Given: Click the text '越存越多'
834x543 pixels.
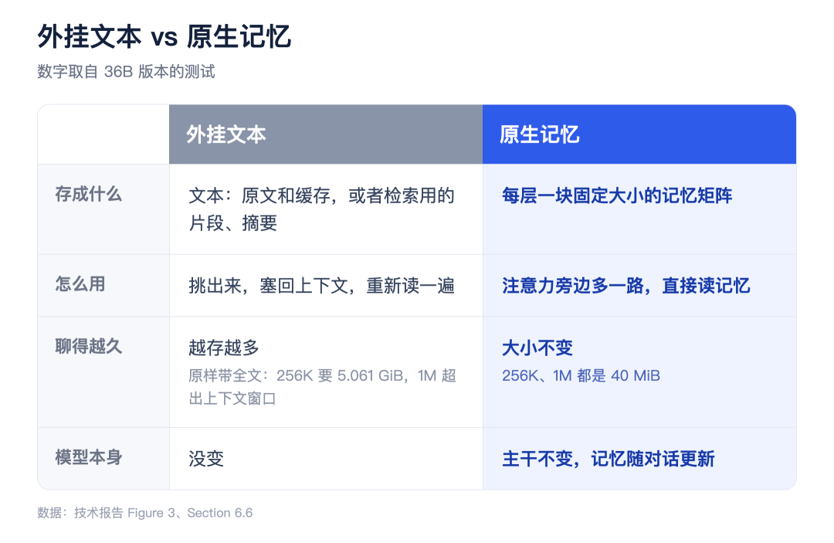Looking at the screenshot, I should point(224,348).
